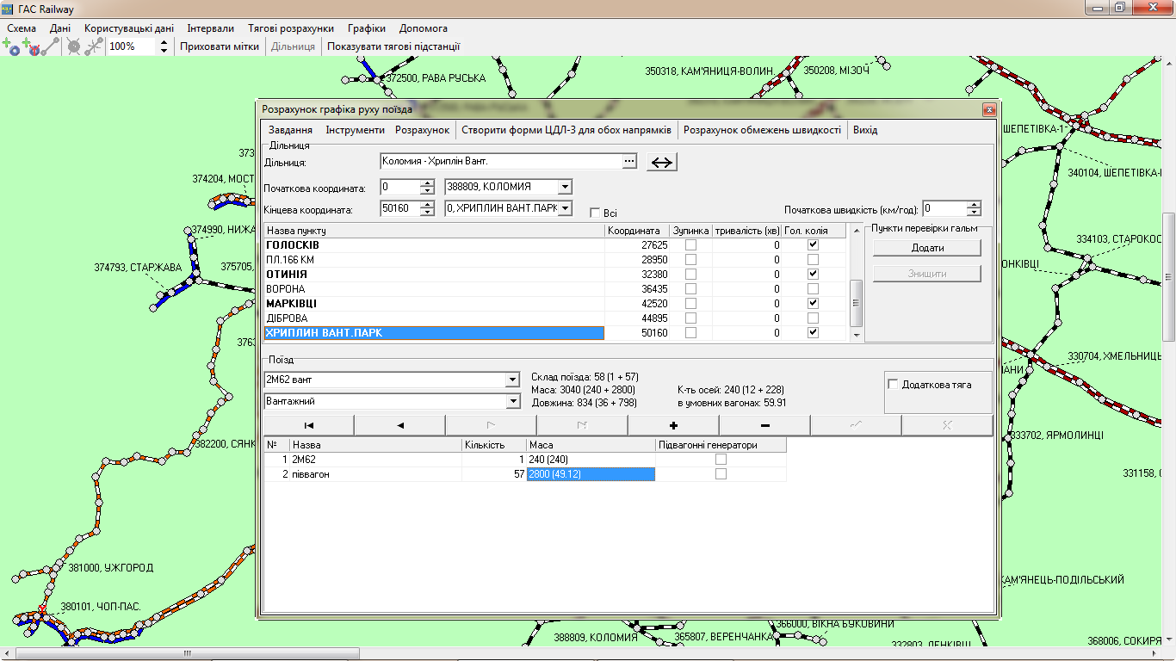This screenshot has height=661, width=1176.
Task: Go to previous record in train navigator
Action: point(399,425)
